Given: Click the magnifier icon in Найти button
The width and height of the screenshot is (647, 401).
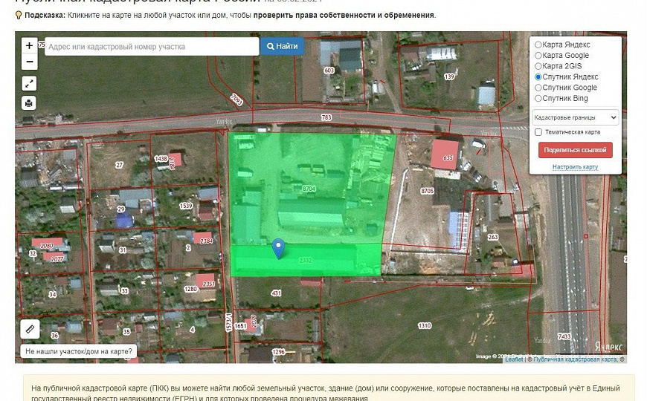Looking at the screenshot, I should coord(271,46).
